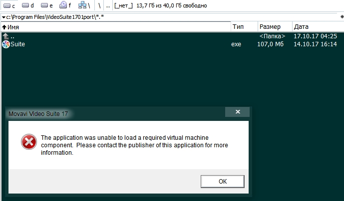Sort files by Дата column
This screenshot has height=201, width=344.
(301, 26)
